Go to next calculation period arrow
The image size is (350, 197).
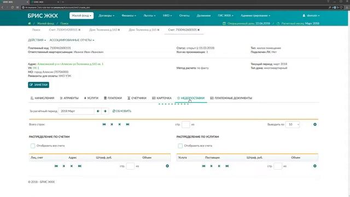click(x=105, y=111)
